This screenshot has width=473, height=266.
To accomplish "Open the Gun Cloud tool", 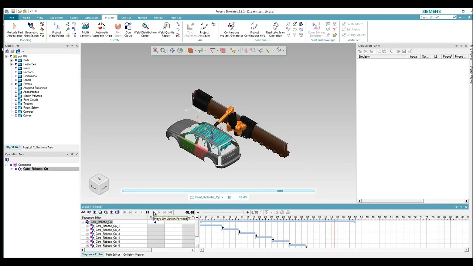I will click(128, 30).
